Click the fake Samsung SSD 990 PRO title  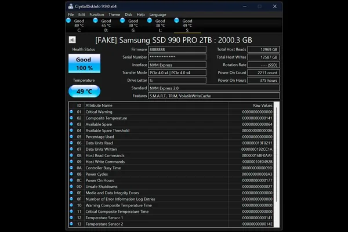[x=173, y=40]
